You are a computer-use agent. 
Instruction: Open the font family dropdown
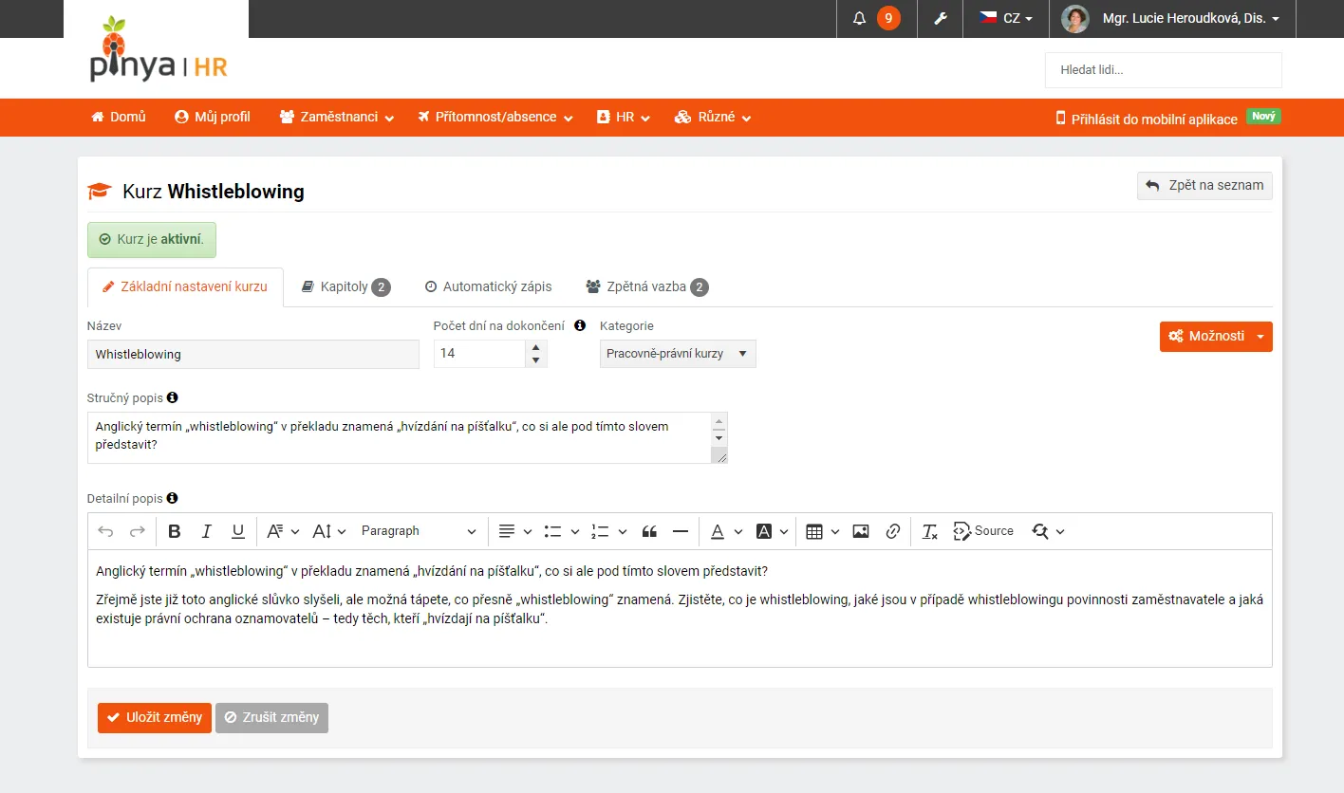point(283,531)
